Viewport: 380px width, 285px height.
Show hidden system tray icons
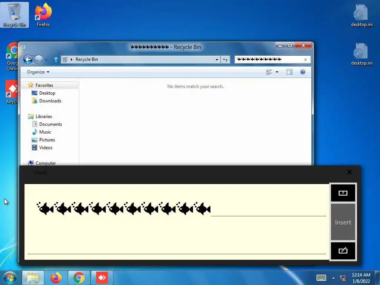(x=334, y=278)
